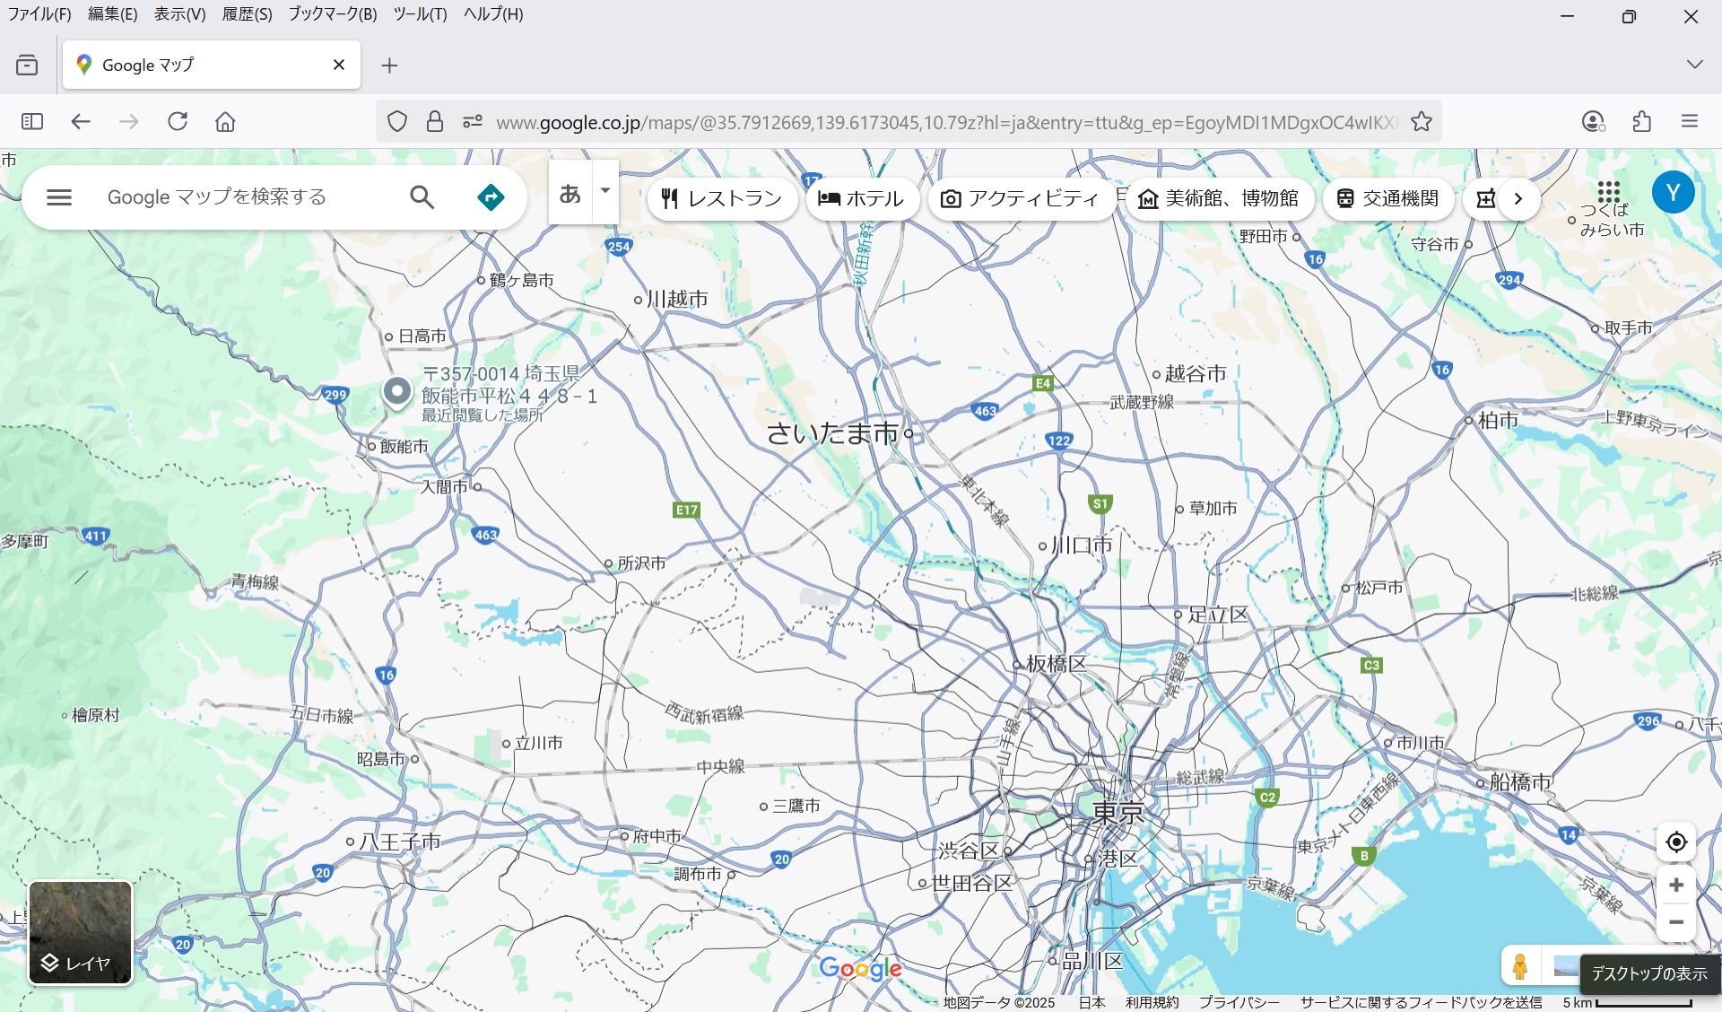This screenshot has width=1722, height=1012.
Task: Click the my location target icon
Action: click(1675, 842)
